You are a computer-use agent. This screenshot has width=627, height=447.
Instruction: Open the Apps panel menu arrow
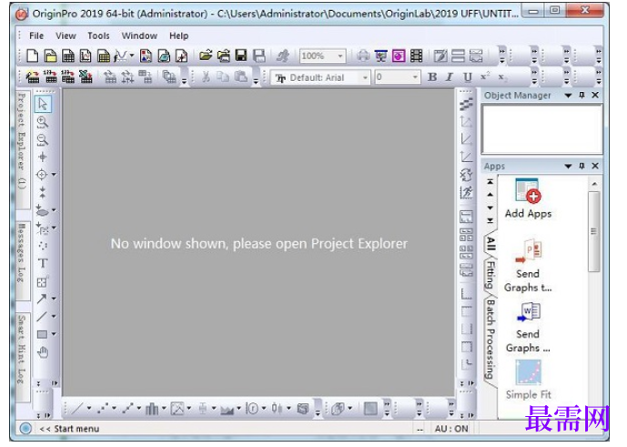click(x=568, y=166)
